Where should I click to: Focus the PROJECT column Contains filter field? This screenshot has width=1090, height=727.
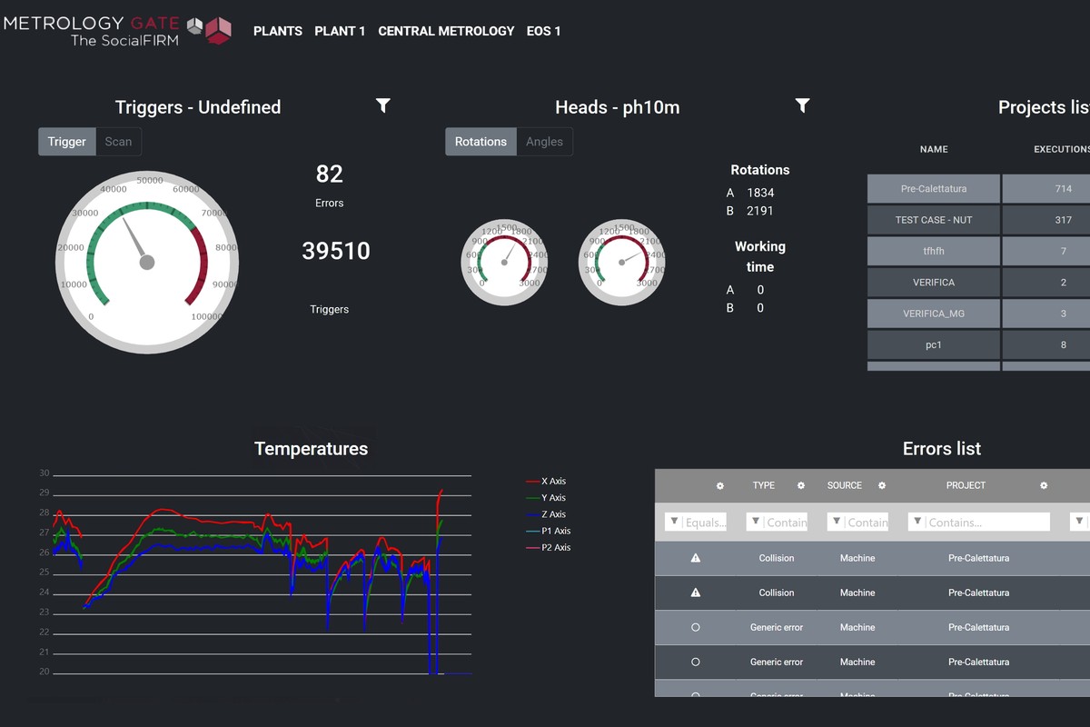[979, 522]
